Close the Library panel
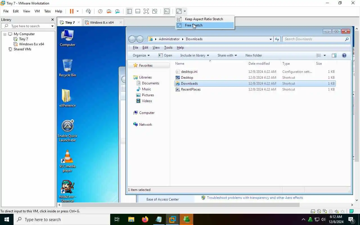360x225 pixels. tap(52, 20)
